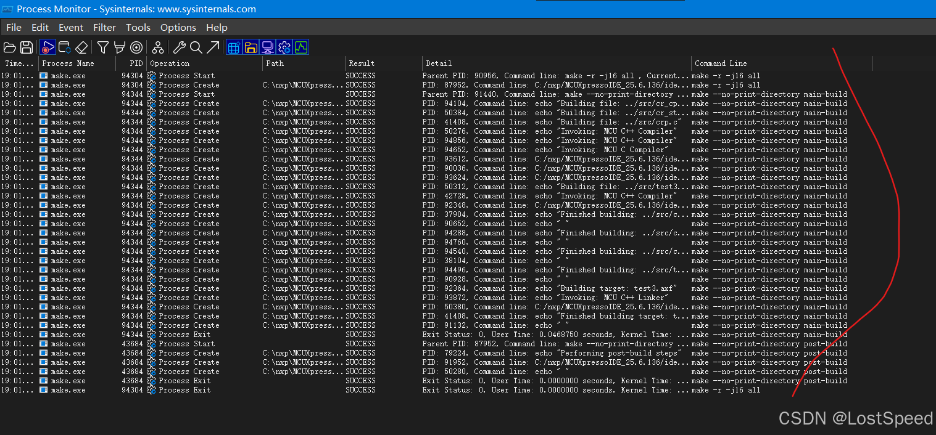
Task: Open the File menu
Action: pyautogui.click(x=14, y=27)
